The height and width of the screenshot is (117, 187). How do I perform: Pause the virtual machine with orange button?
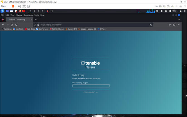(13, 6)
